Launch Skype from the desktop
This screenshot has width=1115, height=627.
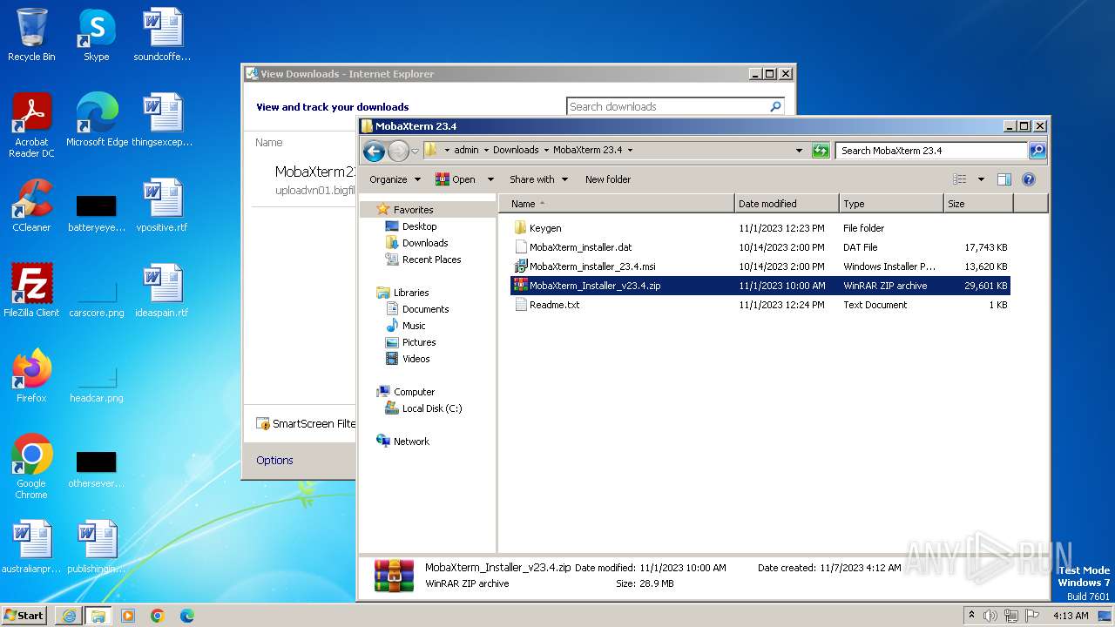(96, 35)
